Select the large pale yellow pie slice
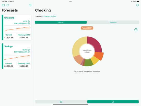 tap(78, 46)
